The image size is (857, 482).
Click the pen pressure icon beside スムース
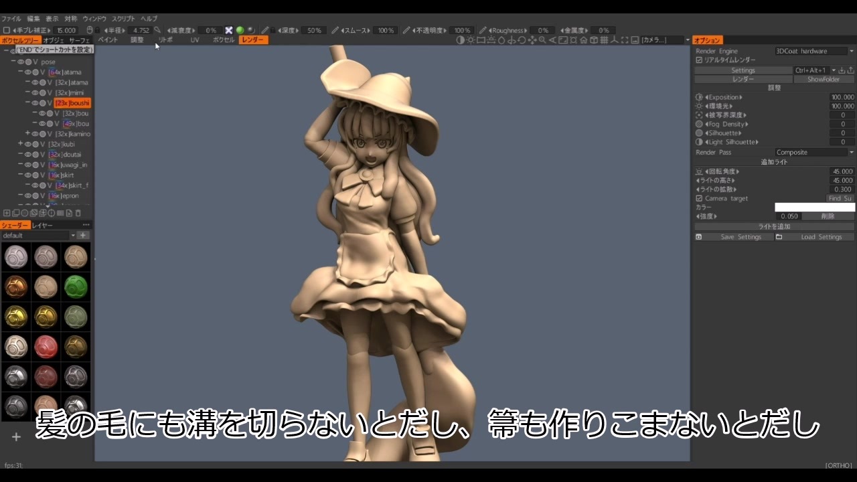(335, 30)
